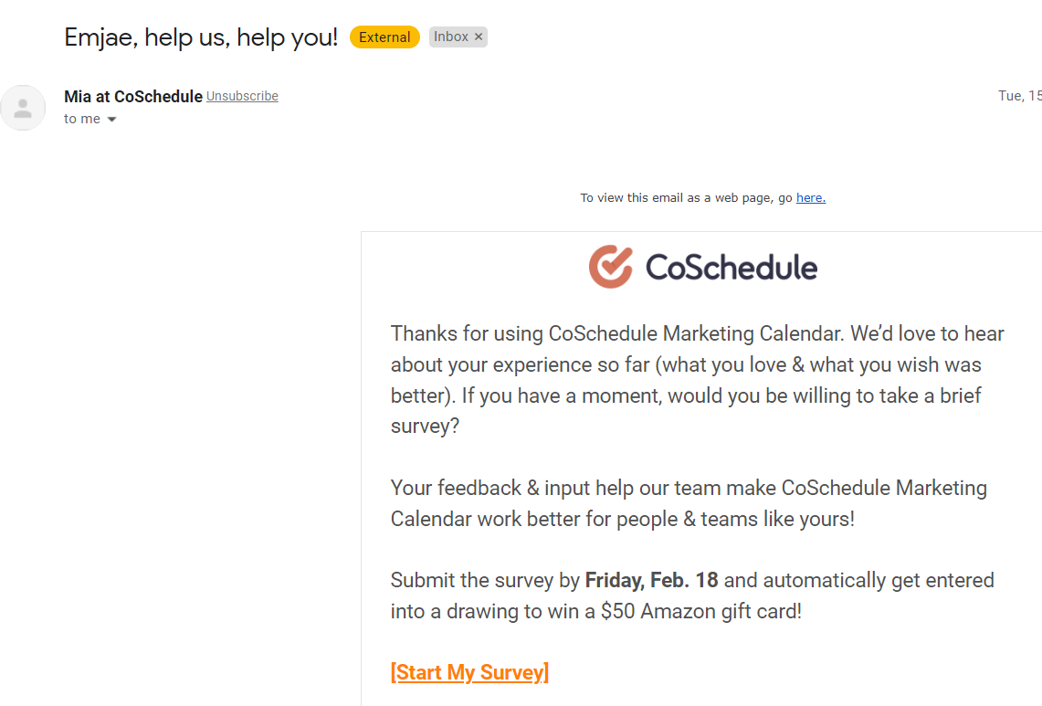Open the email as web page via "here"
Screen dimensions: 1042x706
[x=810, y=197]
